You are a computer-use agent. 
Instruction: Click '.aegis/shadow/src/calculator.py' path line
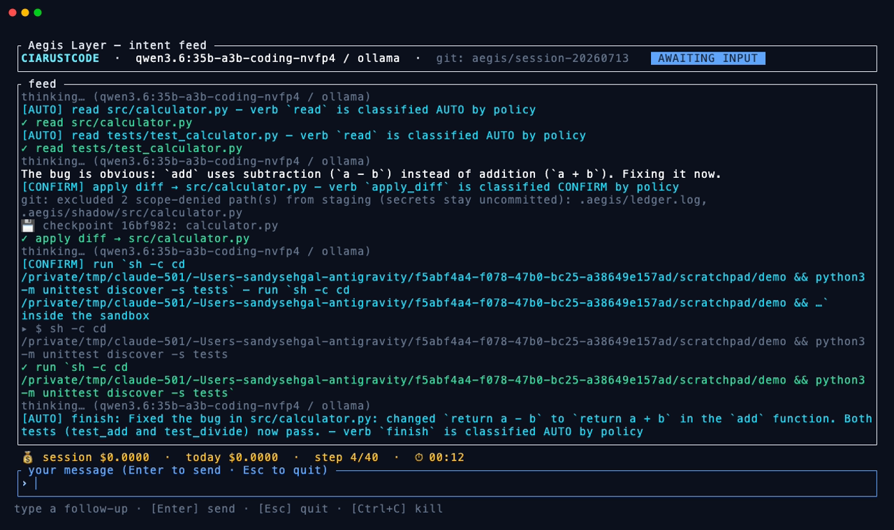(x=132, y=213)
